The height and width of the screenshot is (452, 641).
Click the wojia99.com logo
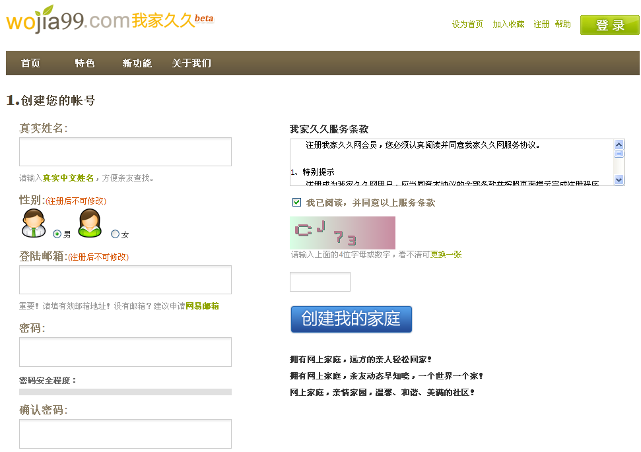[110, 20]
